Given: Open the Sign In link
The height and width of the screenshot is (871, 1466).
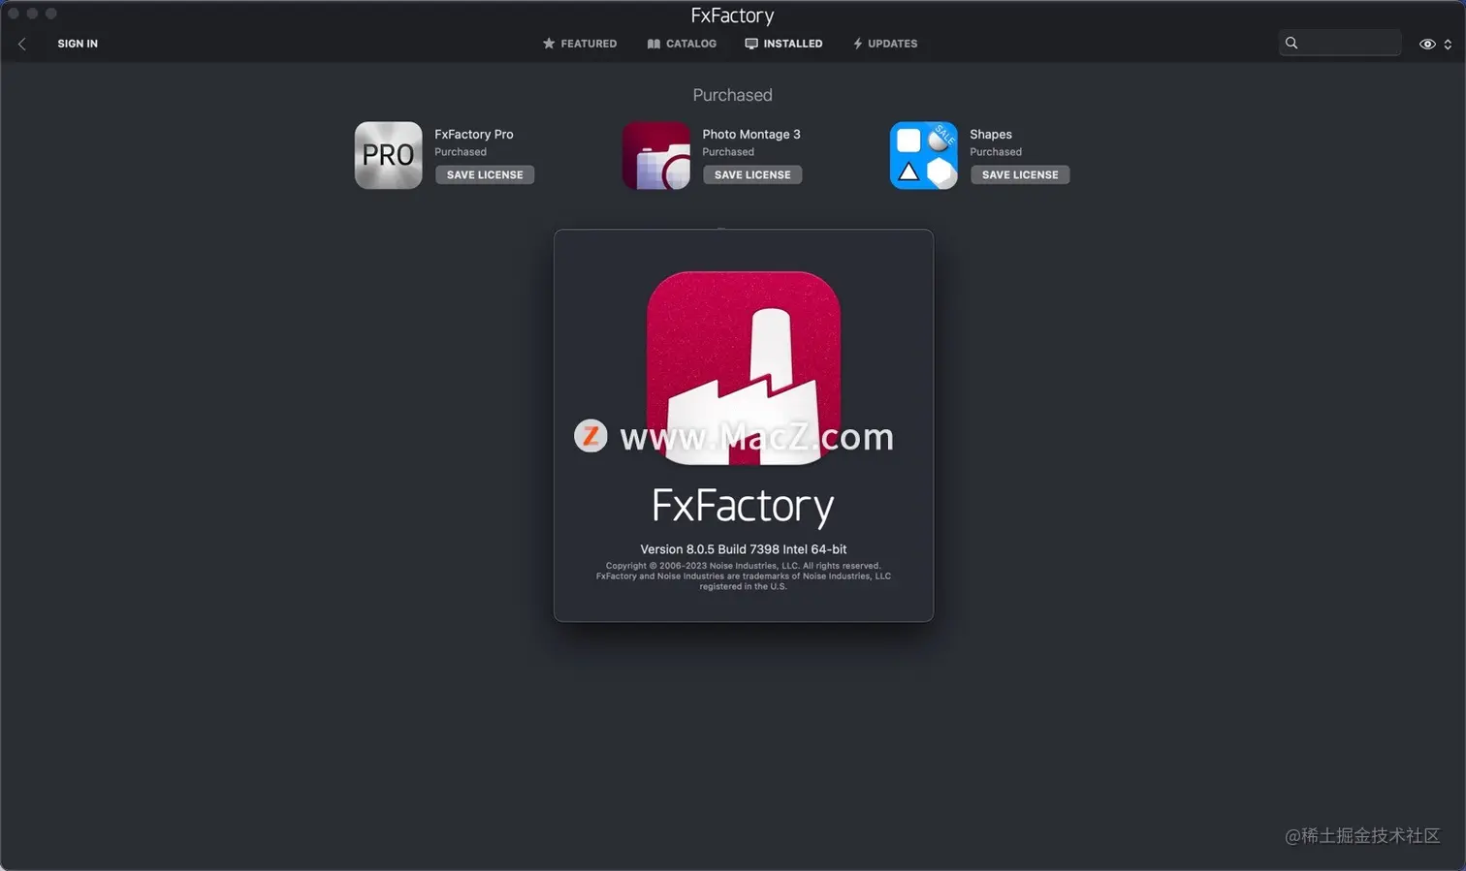Looking at the screenshot, I should tap(78, 44).
